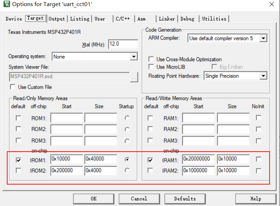Enable Use Cross-Module Optimization
The image size is (280, 206).
(151, 59)
